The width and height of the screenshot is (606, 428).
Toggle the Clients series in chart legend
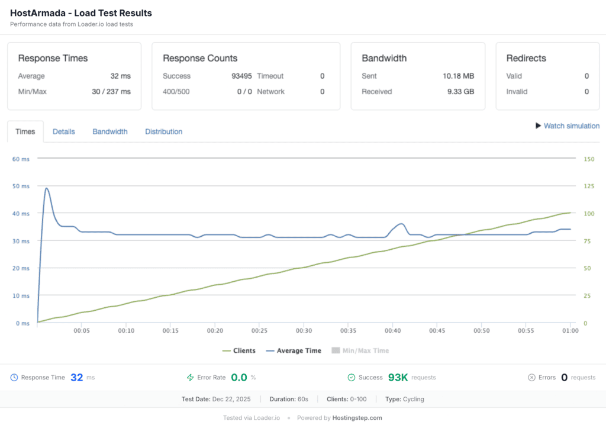tap(238, 351)
